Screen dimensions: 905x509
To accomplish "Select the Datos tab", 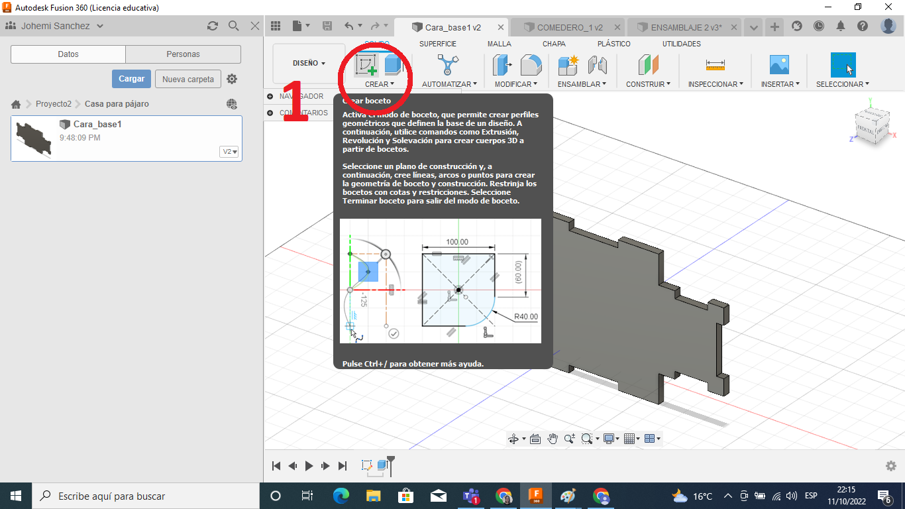I will click(x=68, y=54).
